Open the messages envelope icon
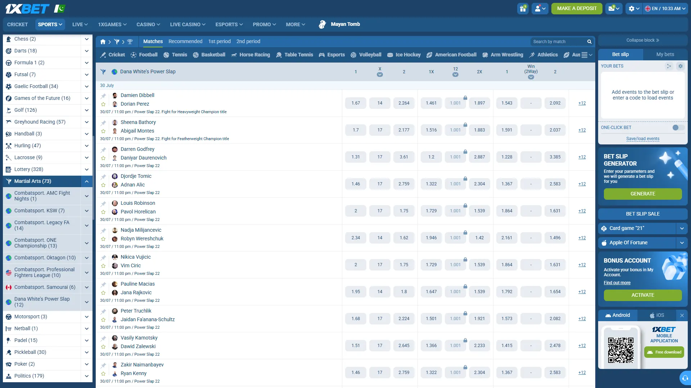This screenshot has width=691, height=388. pos(614,8)
